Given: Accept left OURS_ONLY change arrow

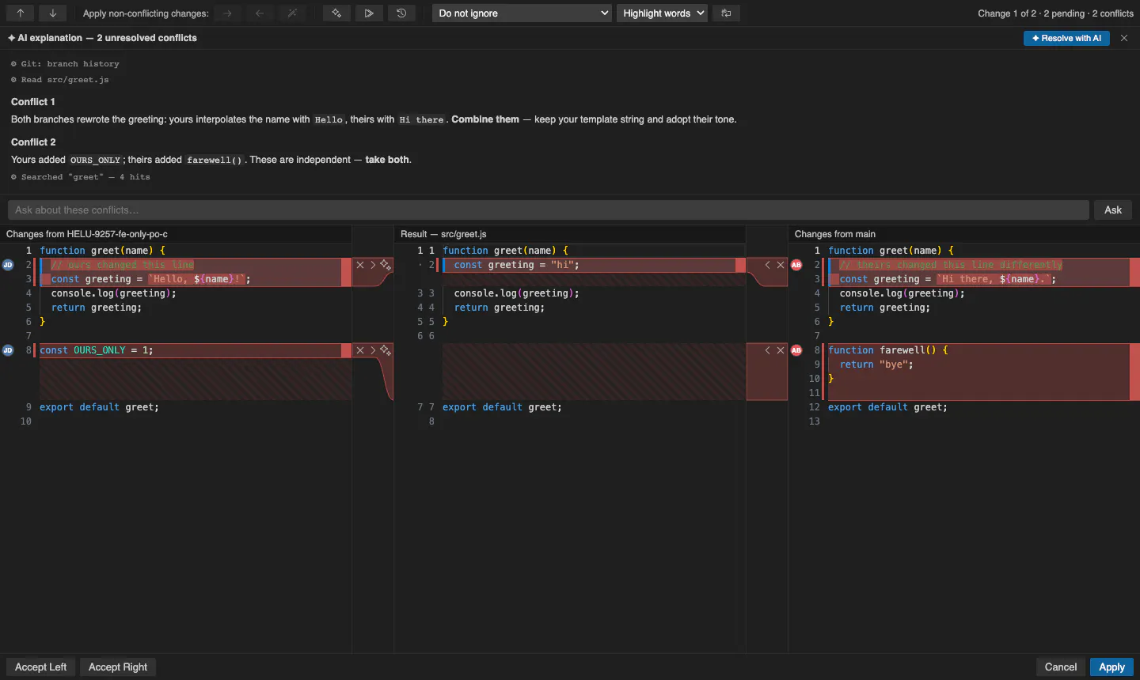Looking at the screenshot, I should tap(373, 350).
